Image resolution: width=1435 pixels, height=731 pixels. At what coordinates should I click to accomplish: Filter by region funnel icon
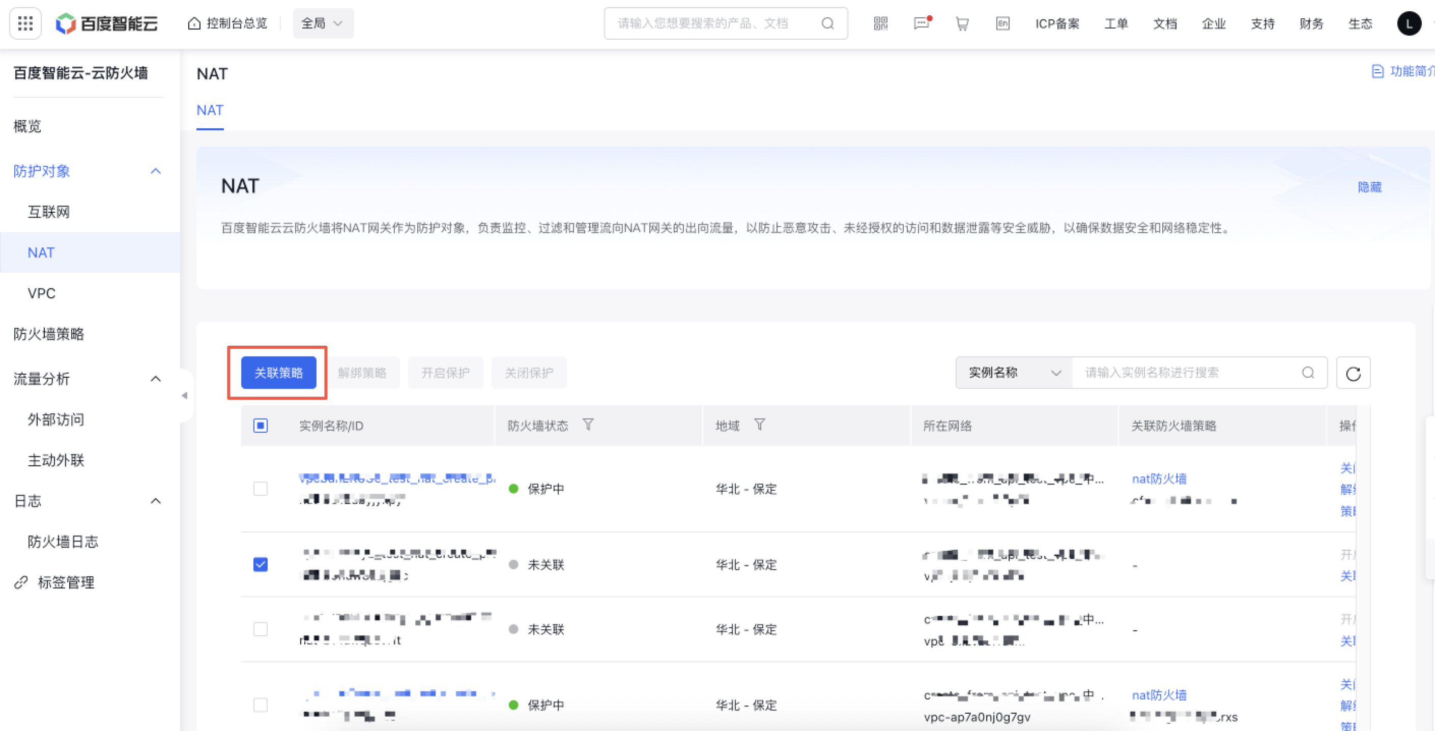(759, 425)
